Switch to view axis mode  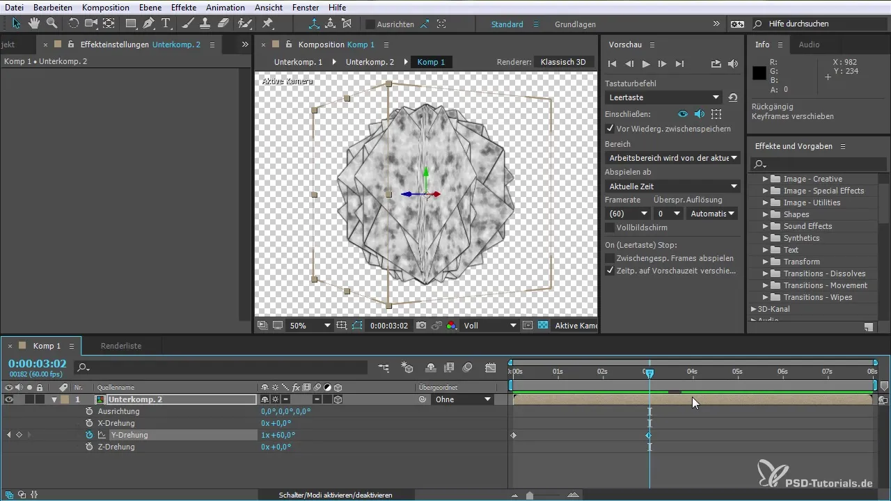coord(347,24)
